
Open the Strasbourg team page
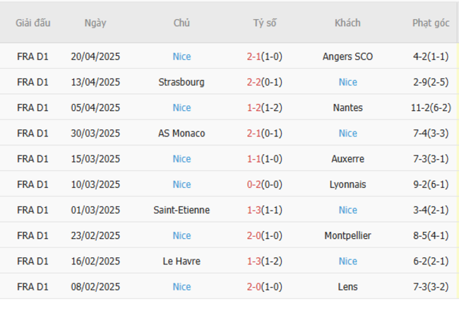tap(181, 82)
